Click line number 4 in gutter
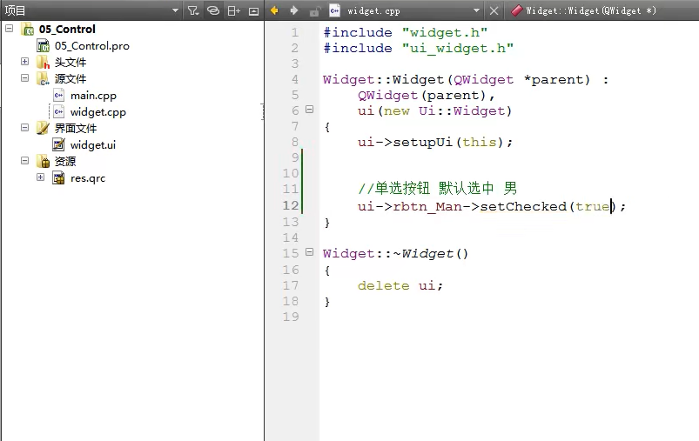This screenshot has width=699, height=441. click(295, 79)
